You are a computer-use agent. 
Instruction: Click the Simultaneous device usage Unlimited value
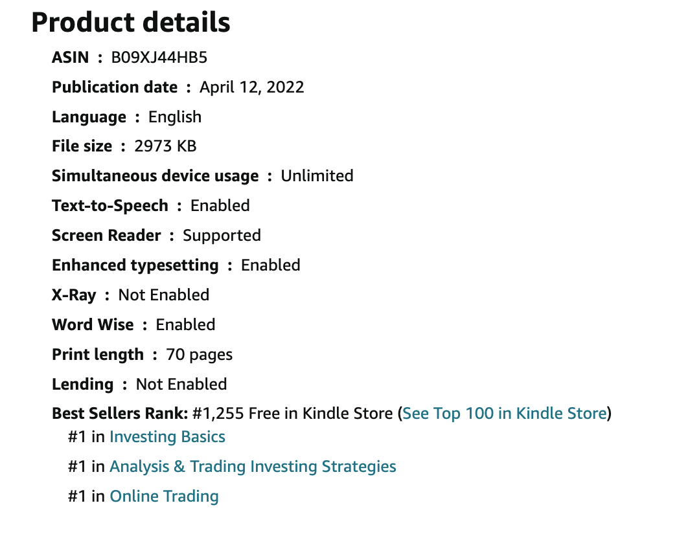[317, 176]
